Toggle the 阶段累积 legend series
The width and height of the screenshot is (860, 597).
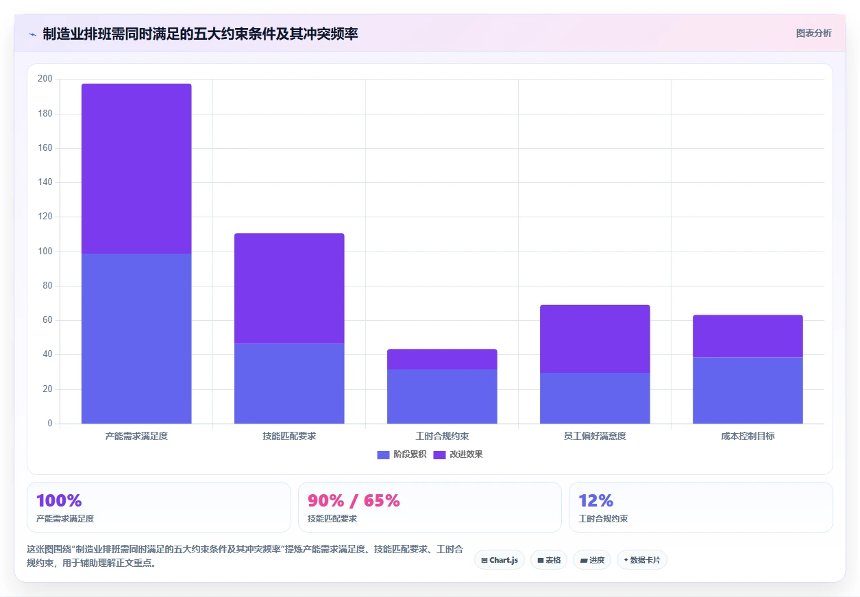point(402,454)
